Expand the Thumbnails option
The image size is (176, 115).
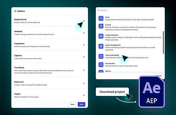click(84, 70)
